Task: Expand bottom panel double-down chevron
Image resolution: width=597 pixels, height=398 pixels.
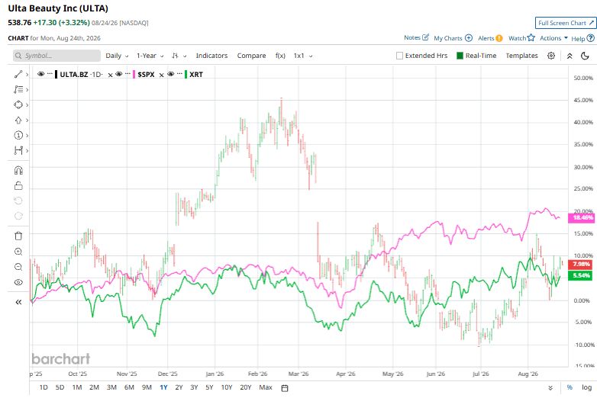Action: tap(550, 388)
